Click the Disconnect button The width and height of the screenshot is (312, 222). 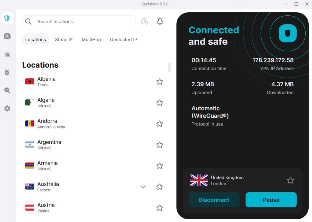coord(214,200)
